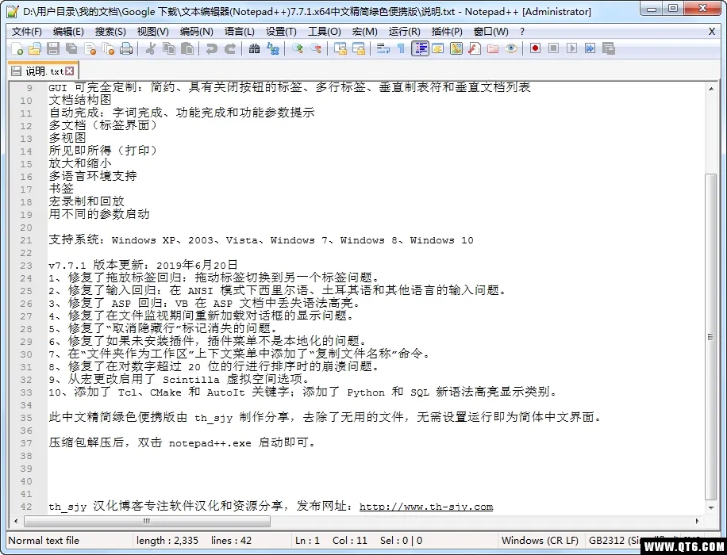
Task: Open the User Defined Language icon
Action: pyautogui.click(x=437, y=48)
